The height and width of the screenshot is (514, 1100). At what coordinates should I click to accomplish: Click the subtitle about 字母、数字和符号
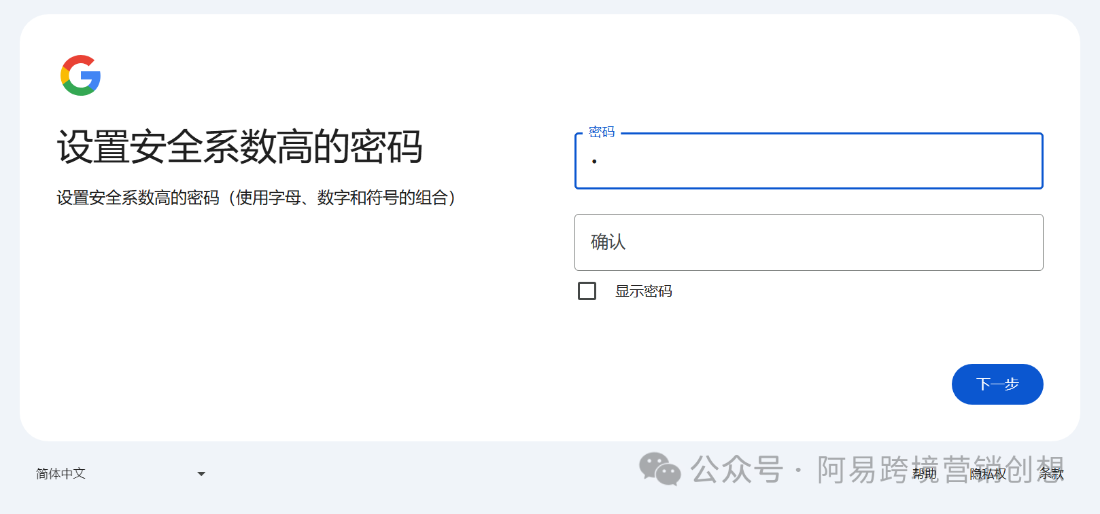[x=256, y=198]
